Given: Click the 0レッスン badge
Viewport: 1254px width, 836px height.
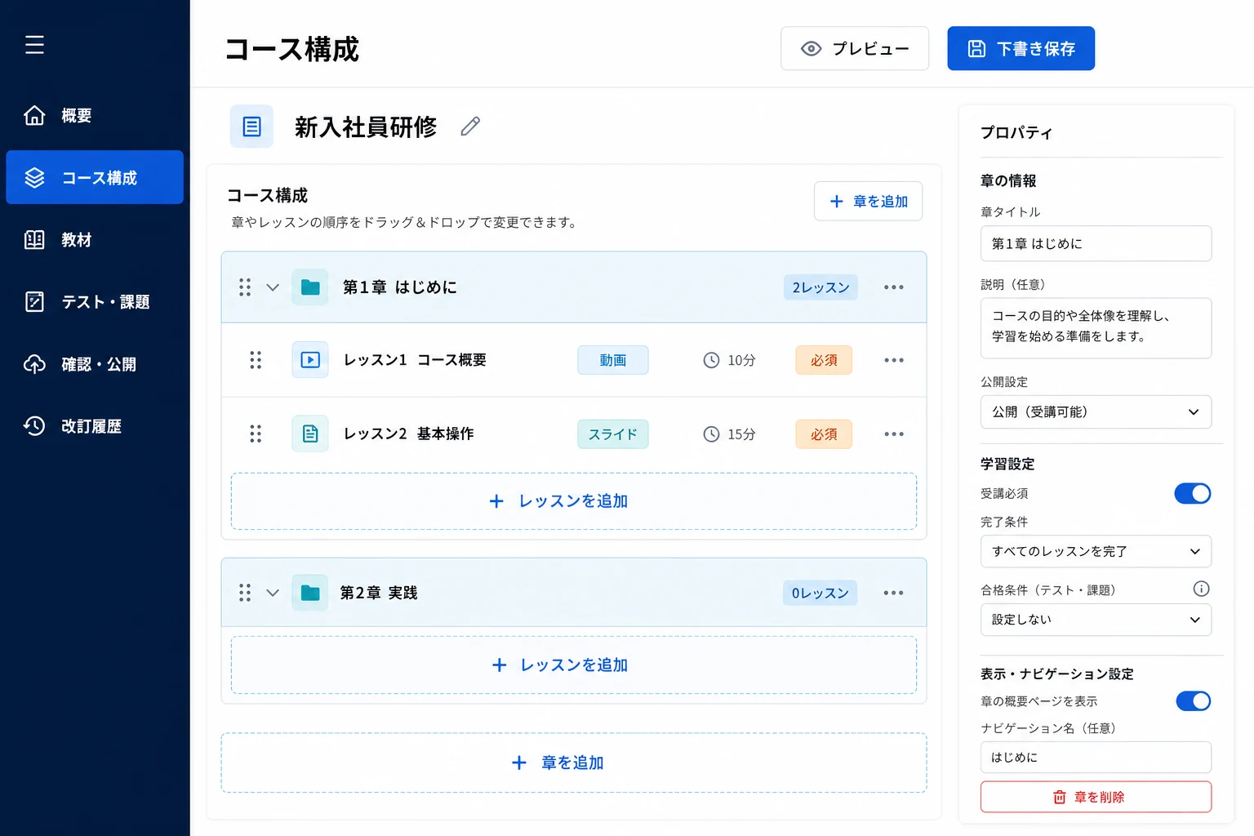Looking at the screenshot, I should click(x=820, y=593).
